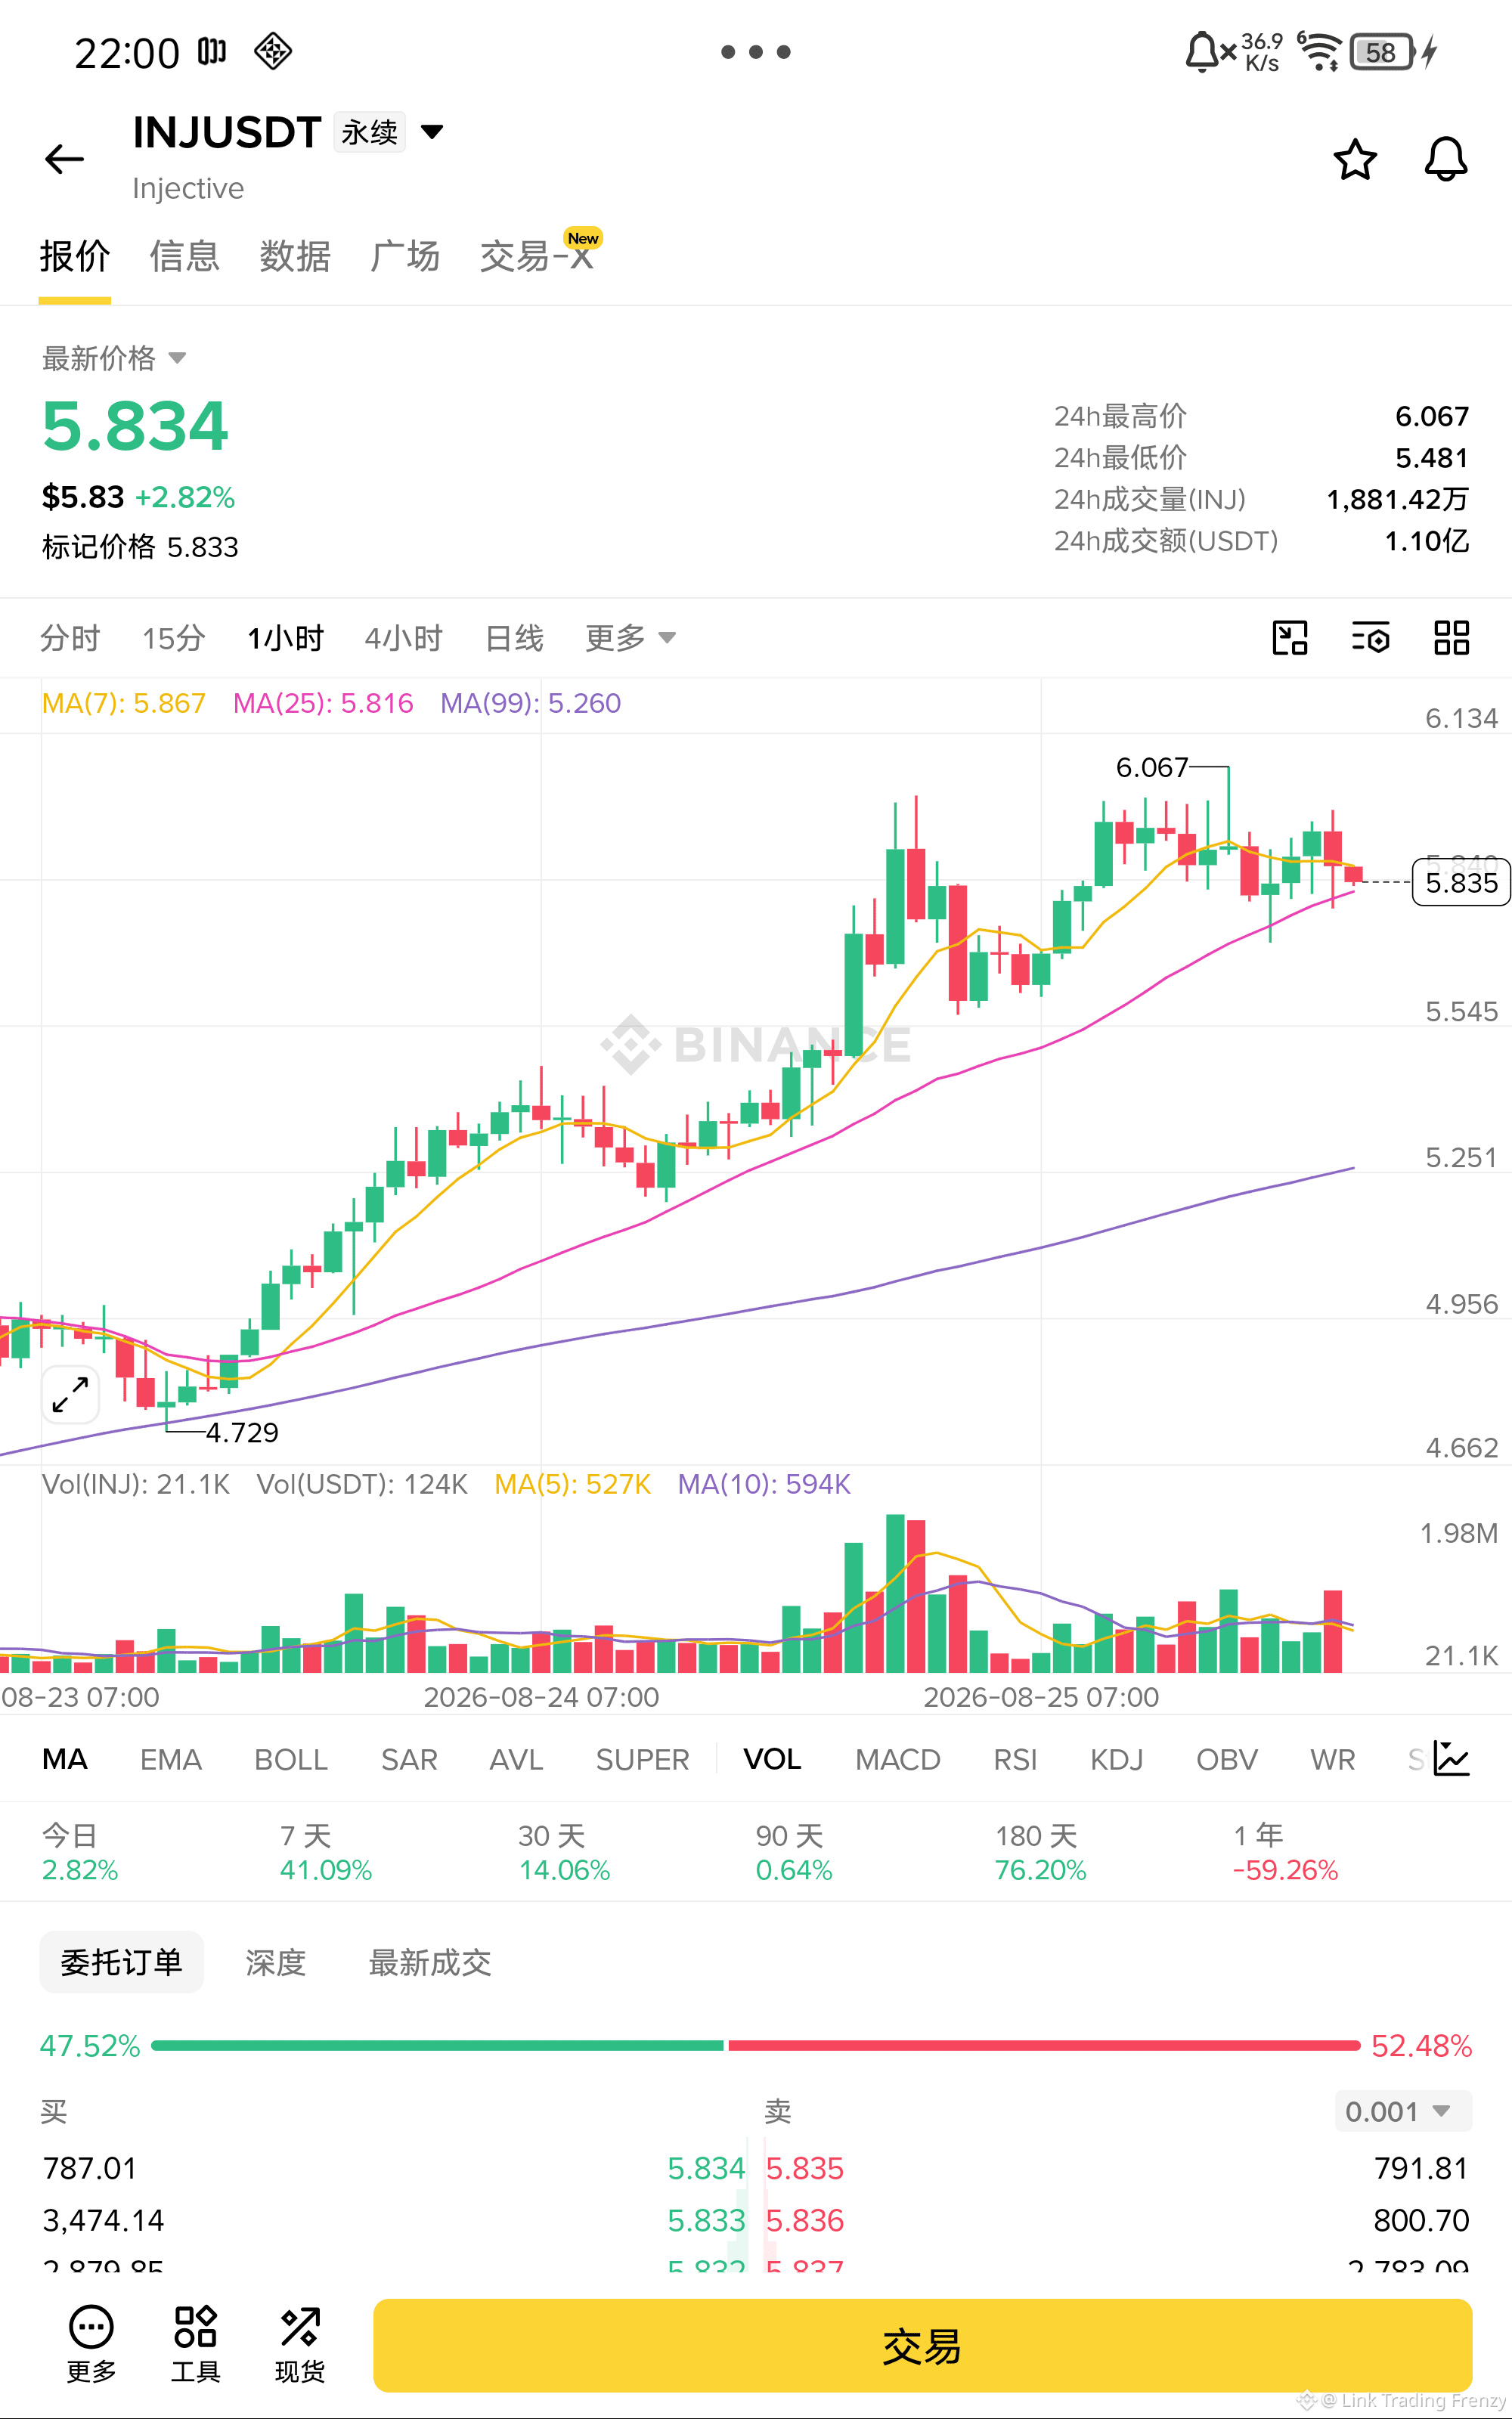
Task: Tap bid price 5.834 in order book
Action: coord(706,2168)
